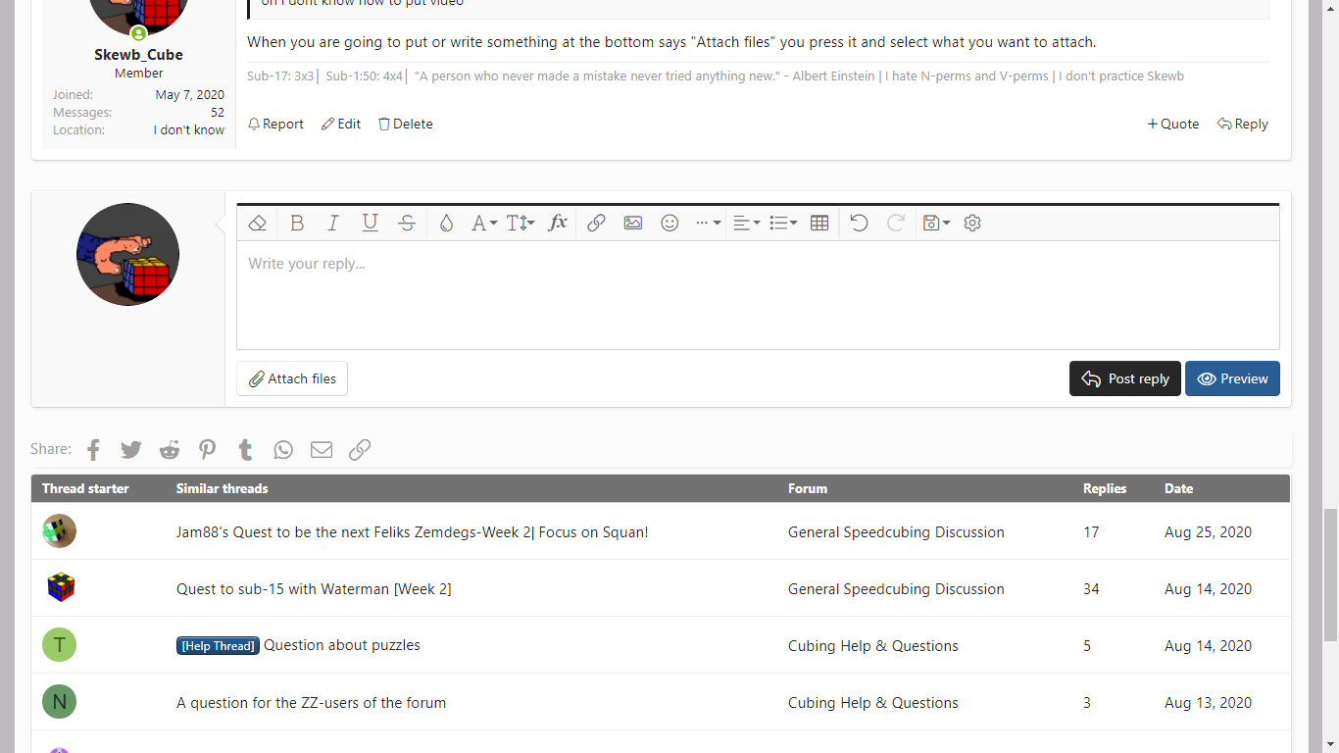Click the Post reply button

[1125, 378]
